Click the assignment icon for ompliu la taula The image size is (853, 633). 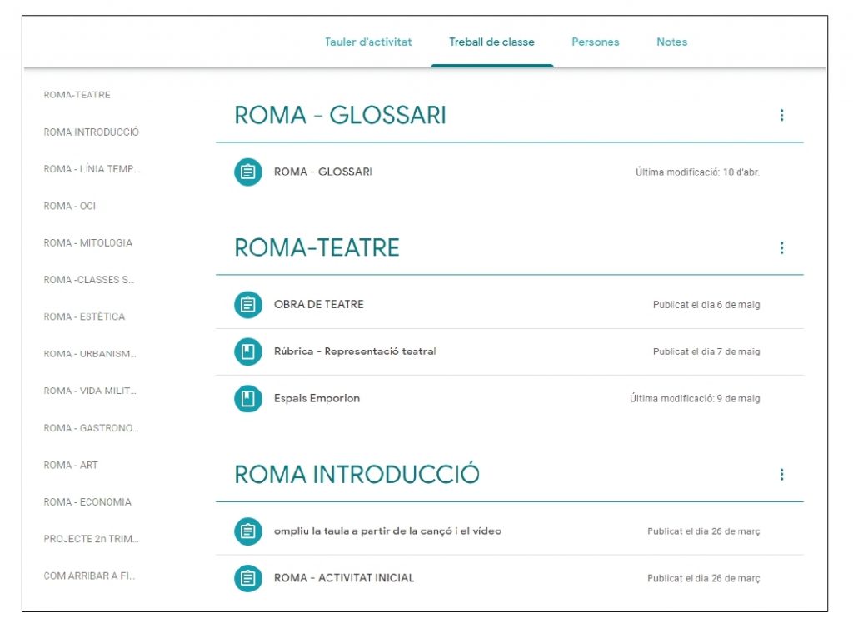tap(247, 531)
